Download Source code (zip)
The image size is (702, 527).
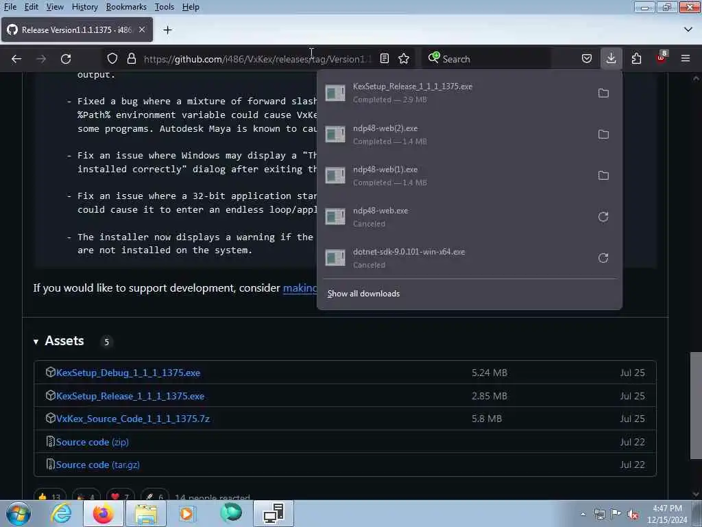(93, 442)
